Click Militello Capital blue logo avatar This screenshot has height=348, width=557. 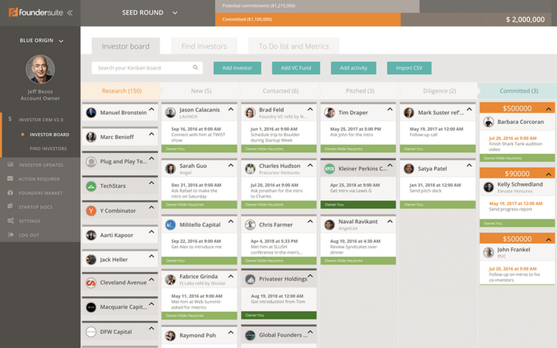pos(170,225)
